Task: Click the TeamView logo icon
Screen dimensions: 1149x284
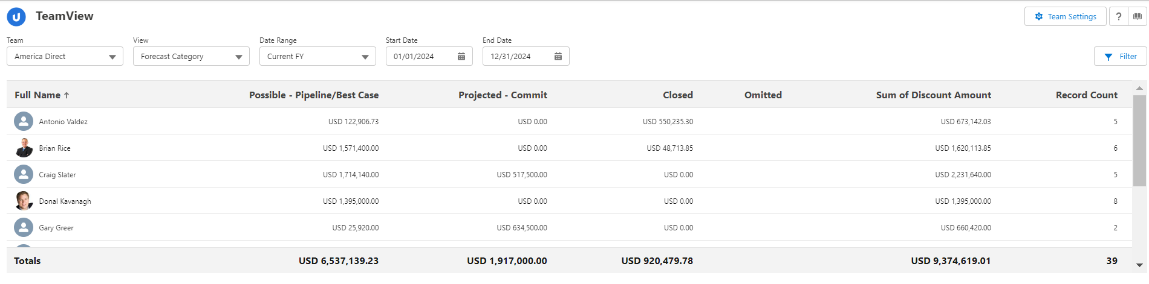Action: click(16, 17)
